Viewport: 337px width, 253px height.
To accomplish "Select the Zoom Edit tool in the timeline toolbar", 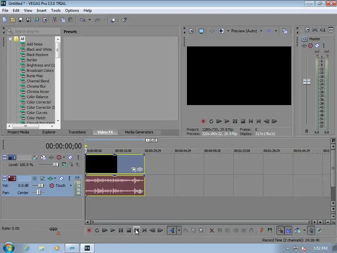I will [x=201, y=230].
